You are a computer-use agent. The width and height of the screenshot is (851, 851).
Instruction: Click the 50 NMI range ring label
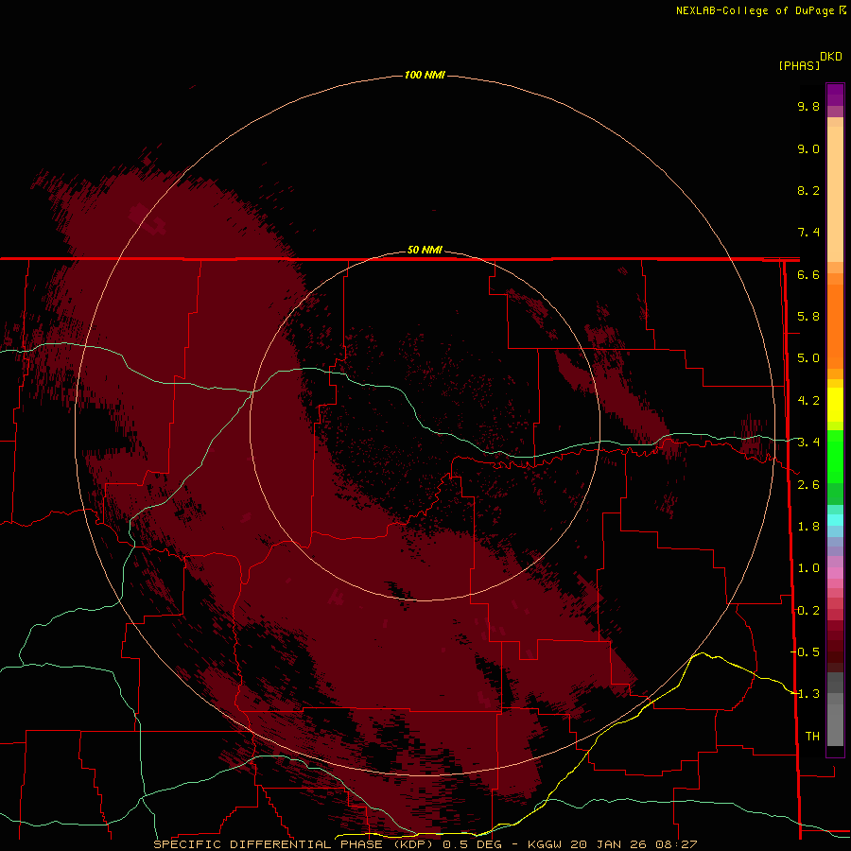(425, 250)
